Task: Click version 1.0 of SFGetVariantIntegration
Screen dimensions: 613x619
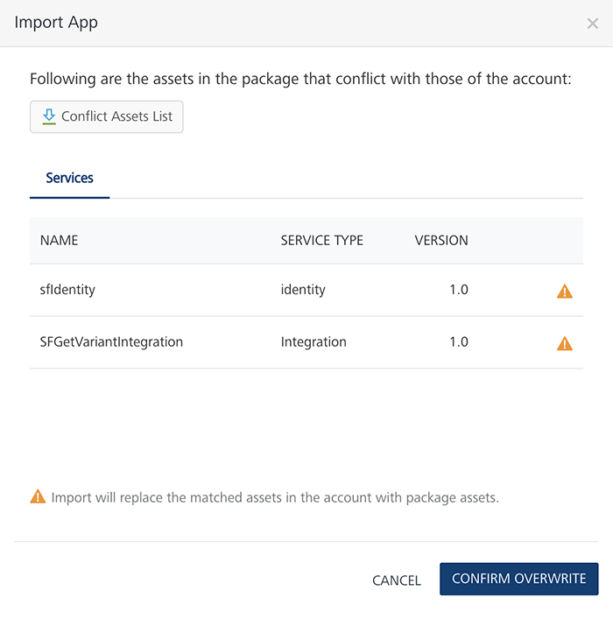Action: point(458,342)
